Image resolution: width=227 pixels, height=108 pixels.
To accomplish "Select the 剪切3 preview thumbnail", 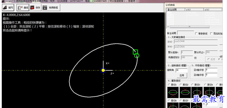I will coord(197,92).
